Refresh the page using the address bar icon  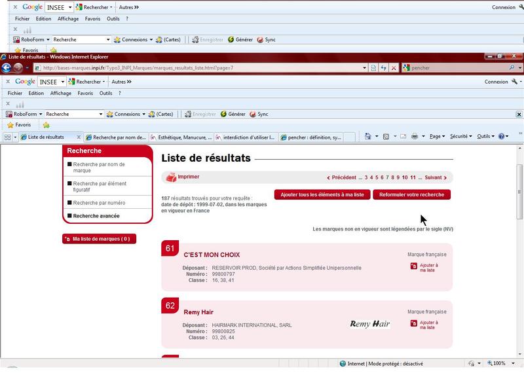tap(383, 67)
